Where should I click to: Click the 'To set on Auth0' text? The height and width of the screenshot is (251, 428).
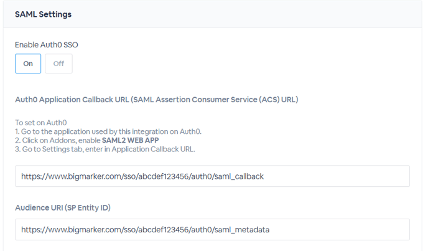click(41, 123)
